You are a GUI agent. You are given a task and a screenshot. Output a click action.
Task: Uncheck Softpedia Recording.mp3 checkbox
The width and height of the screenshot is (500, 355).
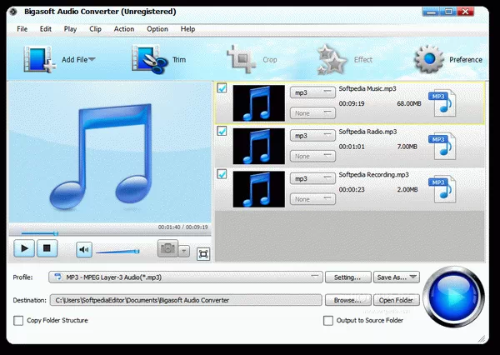(222, 174)
